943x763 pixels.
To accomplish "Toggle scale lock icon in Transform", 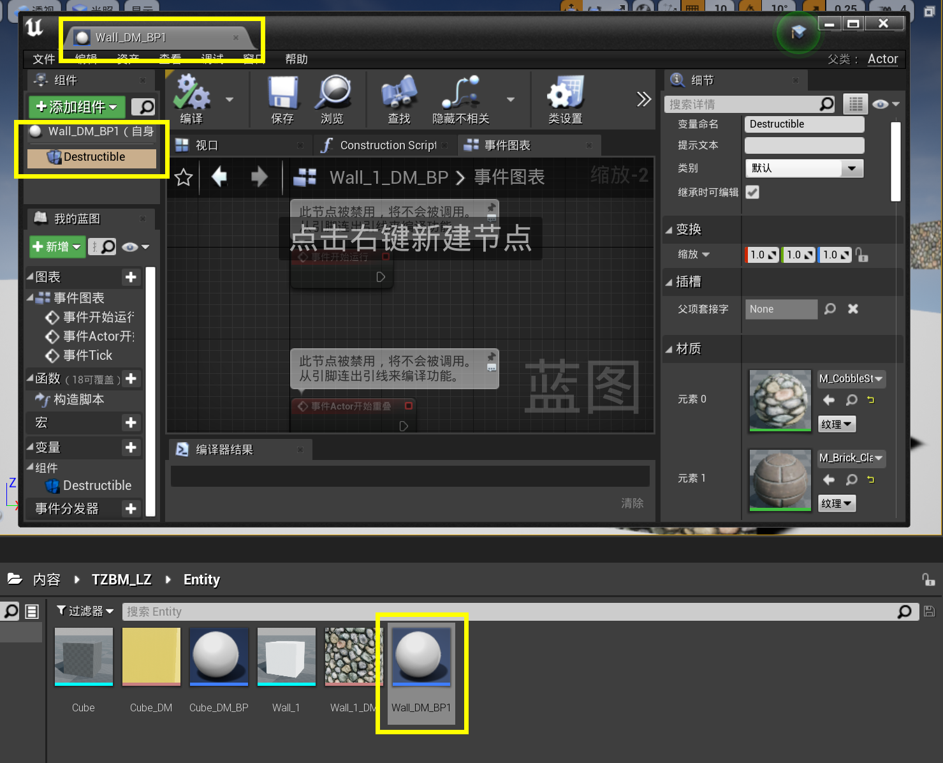I will [x=862, y=255].
